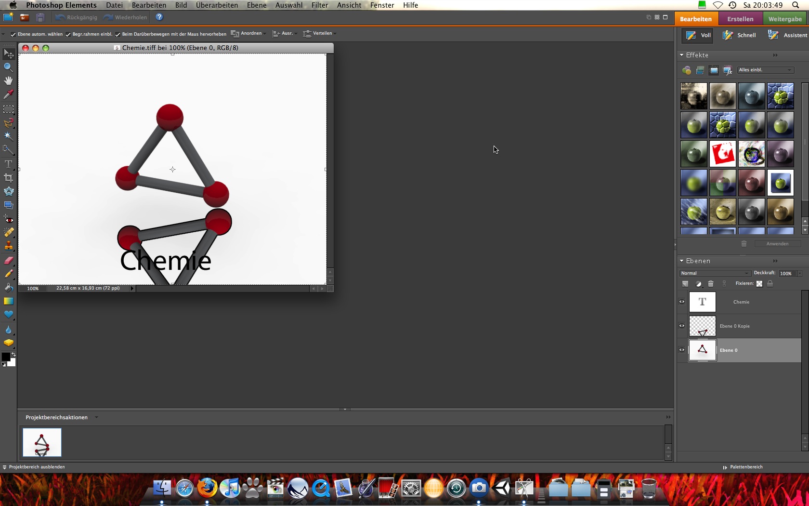This screenshot has height=506, width=809.
Task: Hide the 'Ebene 0' layer
Action: (x=682, y=350)
